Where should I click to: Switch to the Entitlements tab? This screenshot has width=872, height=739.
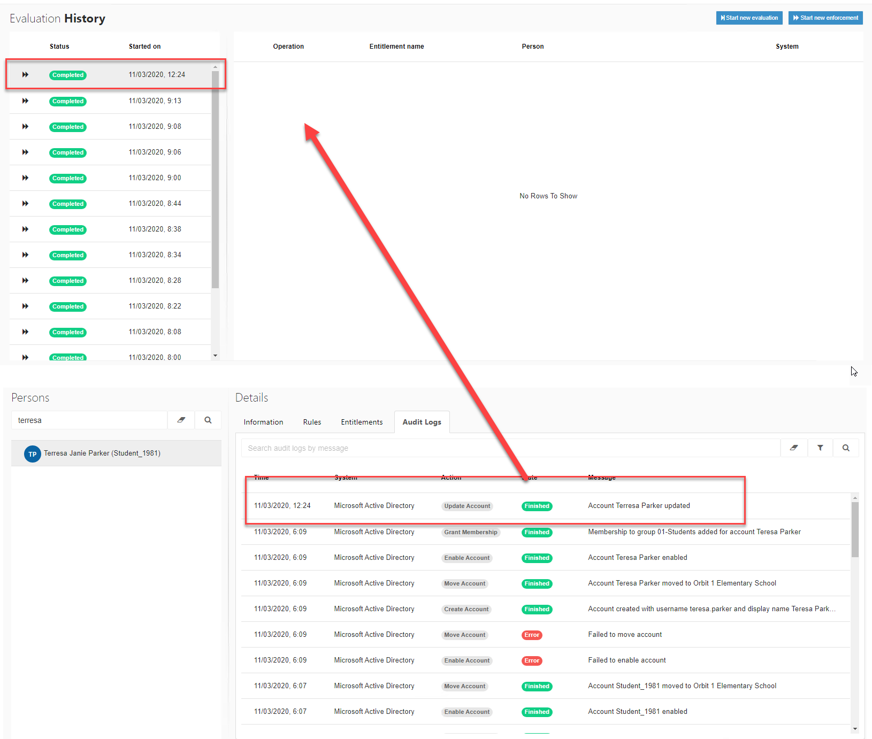(362, 422)
